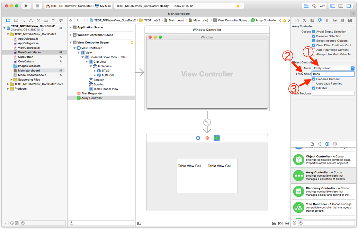Expand the Application Scene outline
Image resolution: width=358 pixels, height=229 pixels.
(71, 27)
